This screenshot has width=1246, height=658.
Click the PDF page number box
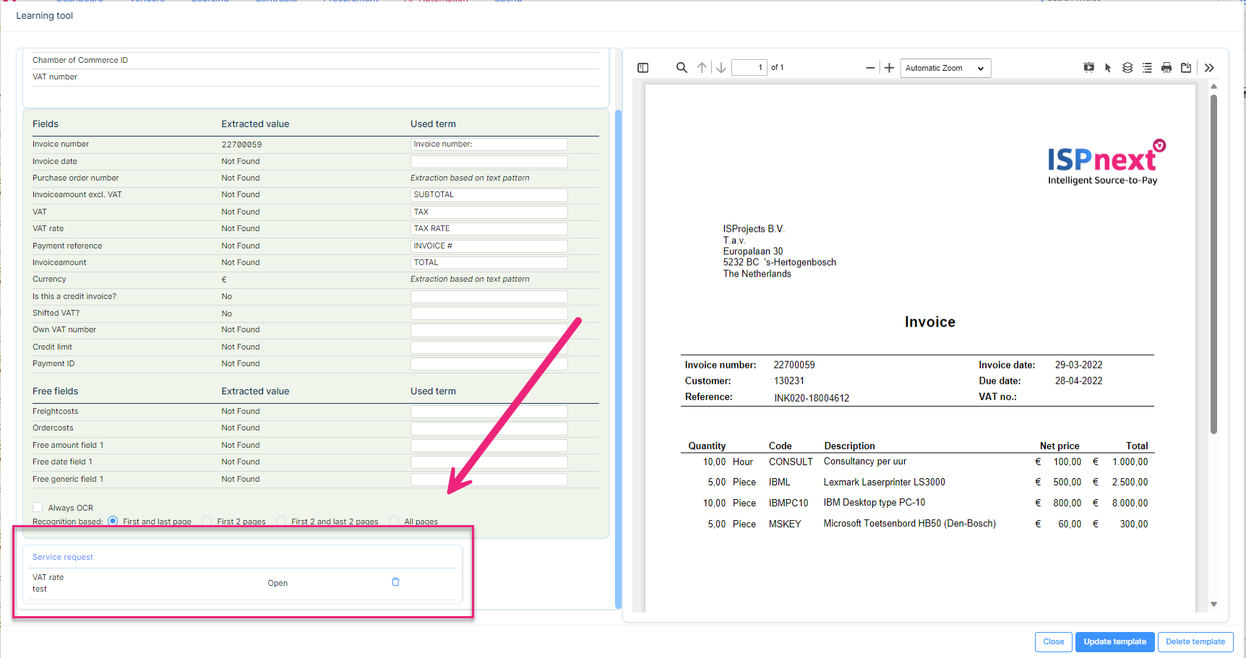pos(749,68)
